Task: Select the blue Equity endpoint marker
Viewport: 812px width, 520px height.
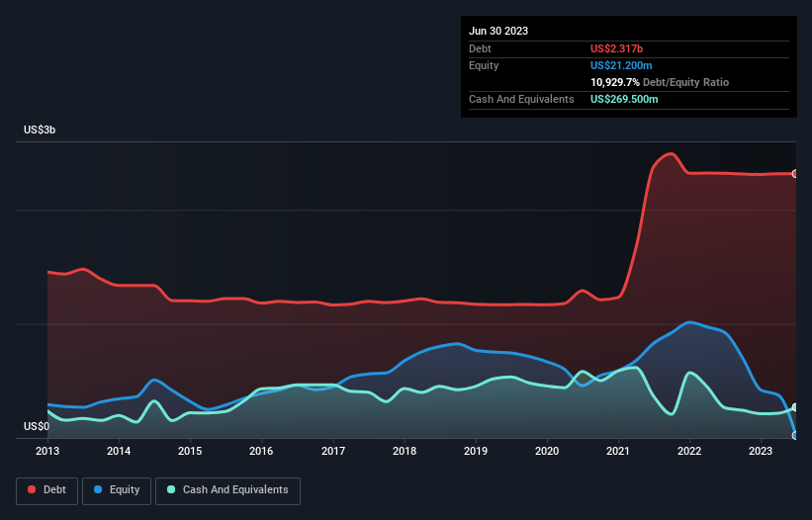Action: tap(795, 436)
